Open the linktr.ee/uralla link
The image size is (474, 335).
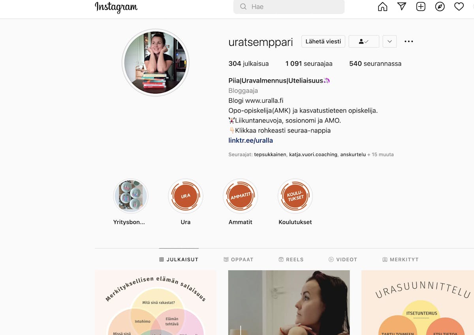pyautogui.click(x=250, y=140)
